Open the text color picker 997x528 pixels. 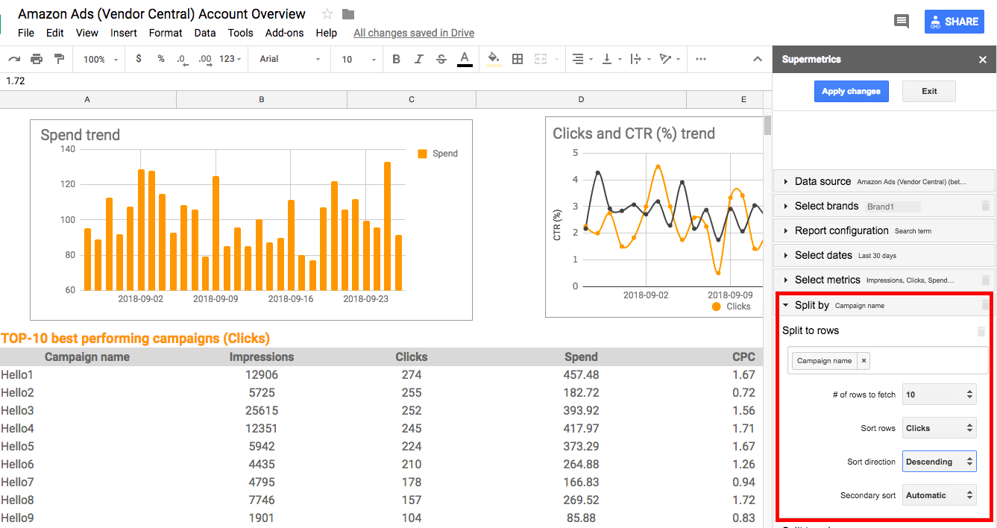click(465, 59)
